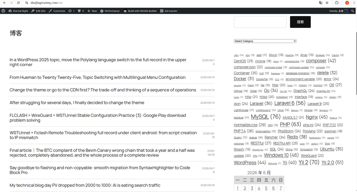357x192 pixels.
Task: Click the WireGuard (22) tag
Action: 312,155
